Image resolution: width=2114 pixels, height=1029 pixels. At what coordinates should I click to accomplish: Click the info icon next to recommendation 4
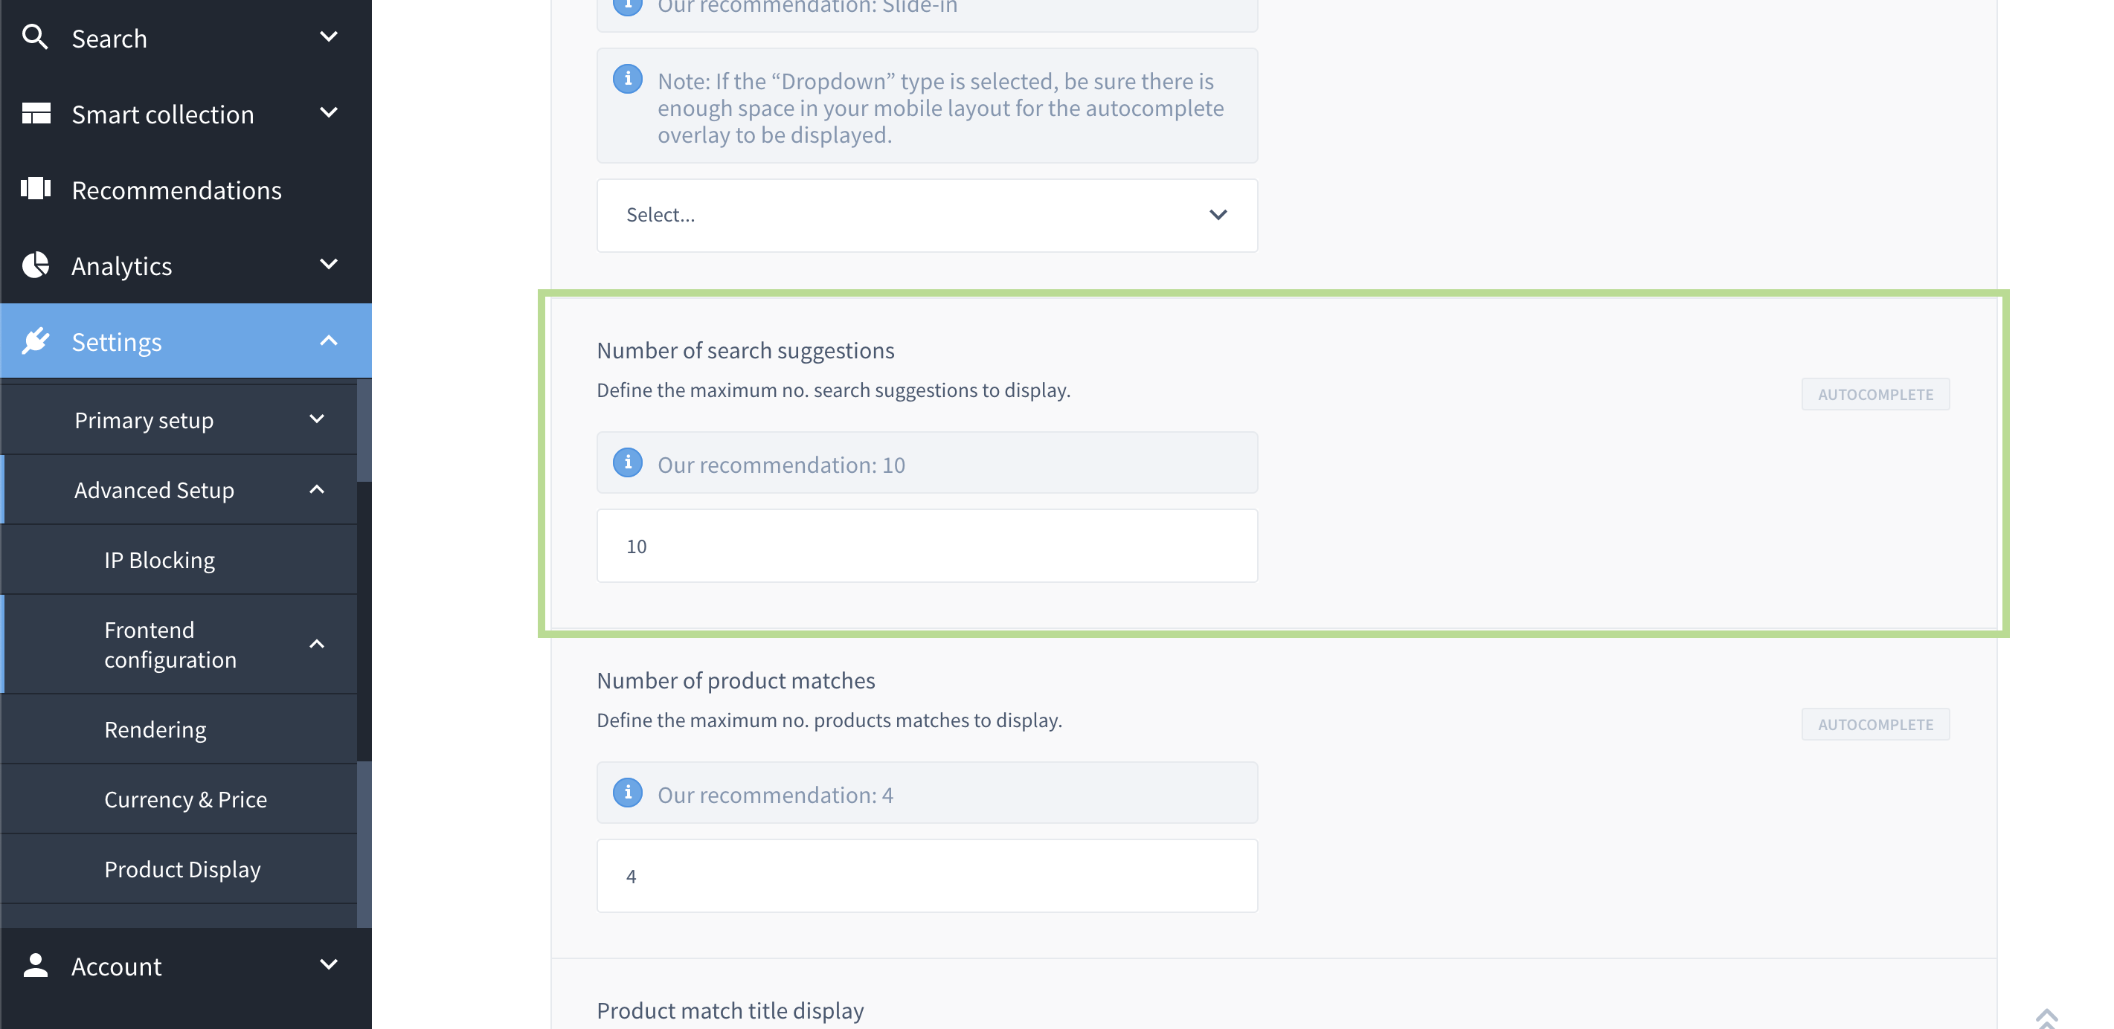point(627,793)
